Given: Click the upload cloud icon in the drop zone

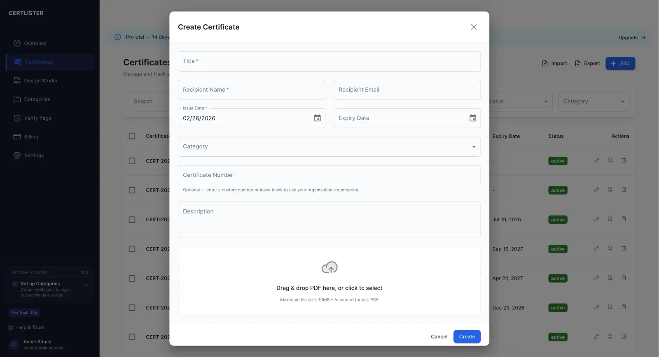Looking at the screenshot, I should [x=329, y=267].
